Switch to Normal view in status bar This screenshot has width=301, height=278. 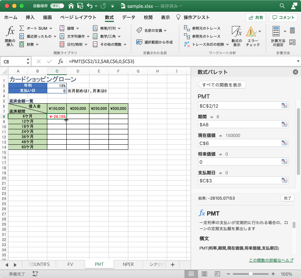[x=191, y=274]
